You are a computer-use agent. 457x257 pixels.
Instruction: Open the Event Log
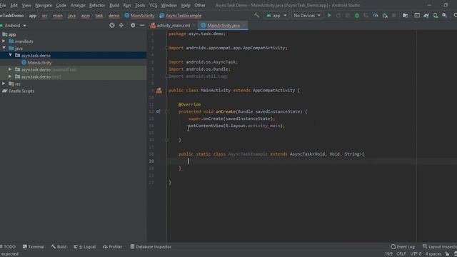[x=403, y=247]
